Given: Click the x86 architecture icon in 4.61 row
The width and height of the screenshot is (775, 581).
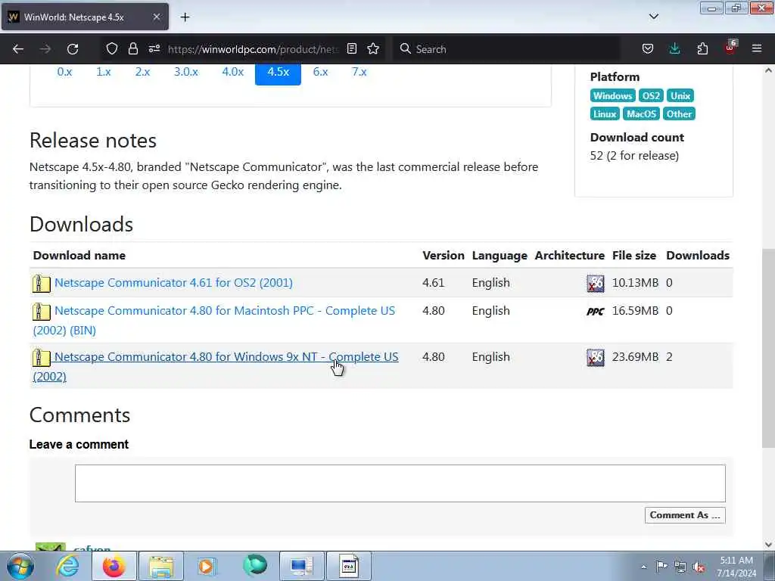Looking at the screenshot, I should point(595,284).
